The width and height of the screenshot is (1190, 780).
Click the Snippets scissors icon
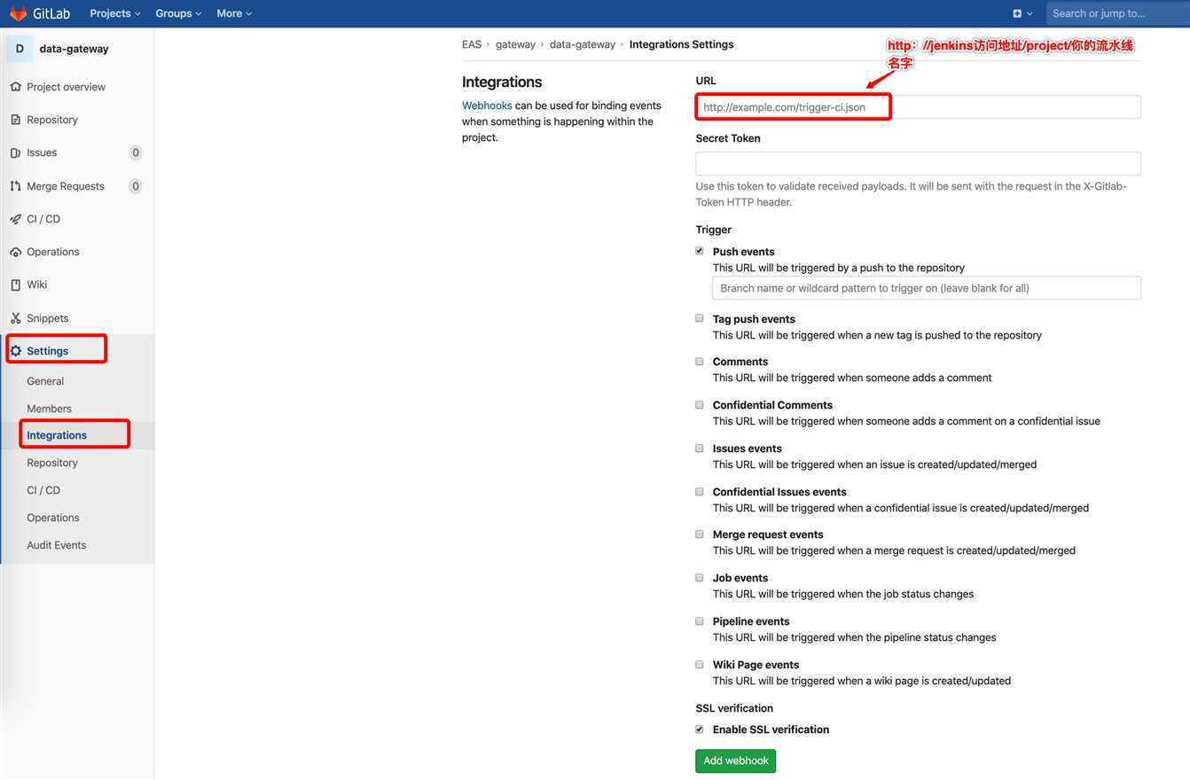15,318
